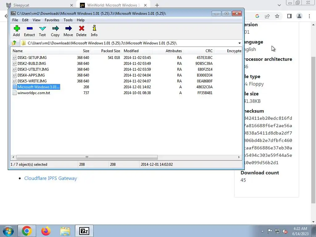Click the CRC value 457E31BC
The height and width of the screenshot is (237, 316).
[x=205, y=57]
